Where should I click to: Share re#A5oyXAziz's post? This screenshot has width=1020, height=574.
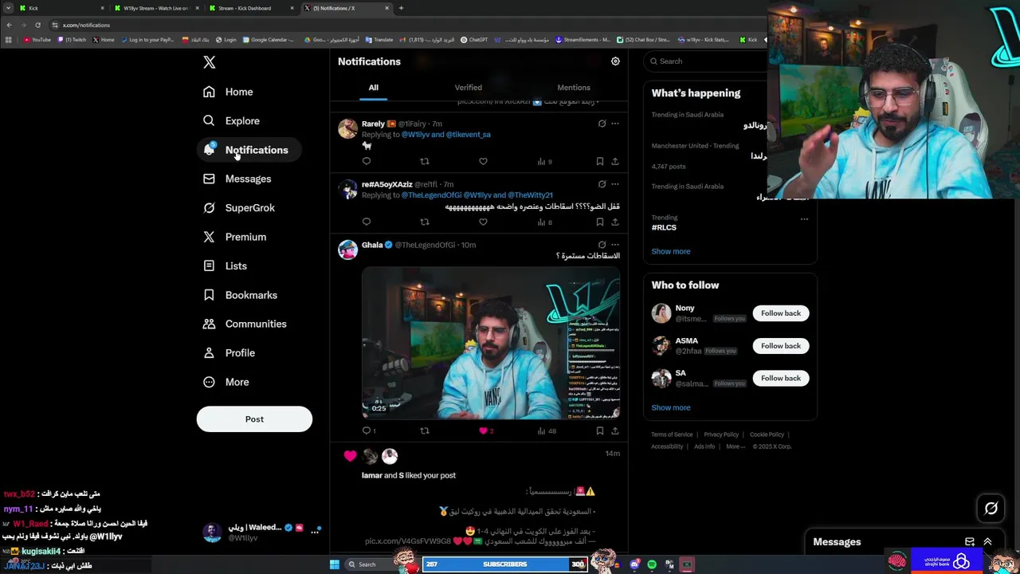coord(615,222)
